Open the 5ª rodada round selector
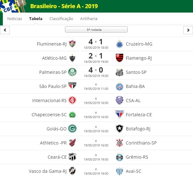The height and width of the screenshot is (180, 193). coord(96,30)
